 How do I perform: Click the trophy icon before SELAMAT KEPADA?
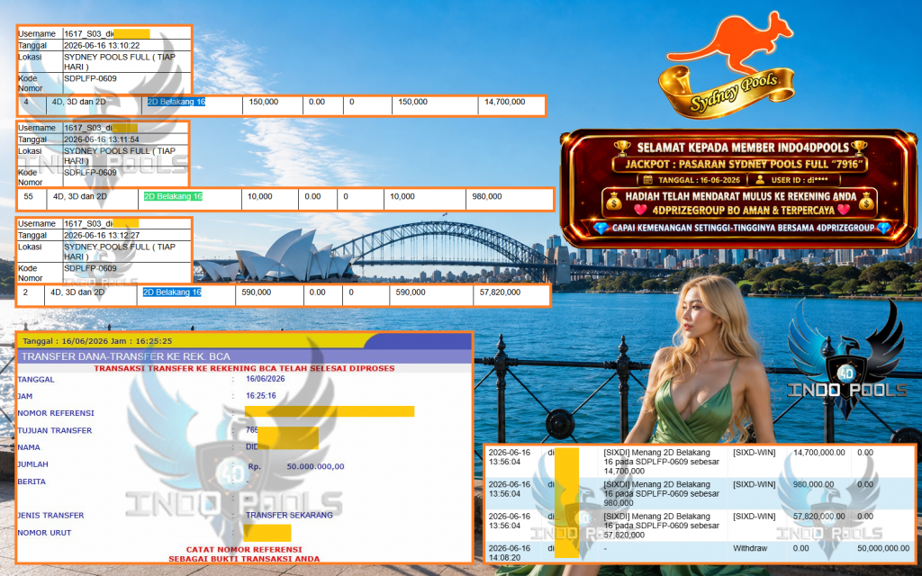pos(622,147)
